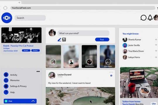Click the Search input field

[x=30, y=18]
